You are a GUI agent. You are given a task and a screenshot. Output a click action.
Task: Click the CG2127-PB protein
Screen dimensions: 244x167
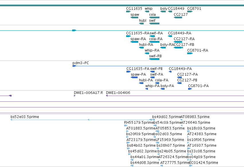[179, 83]
